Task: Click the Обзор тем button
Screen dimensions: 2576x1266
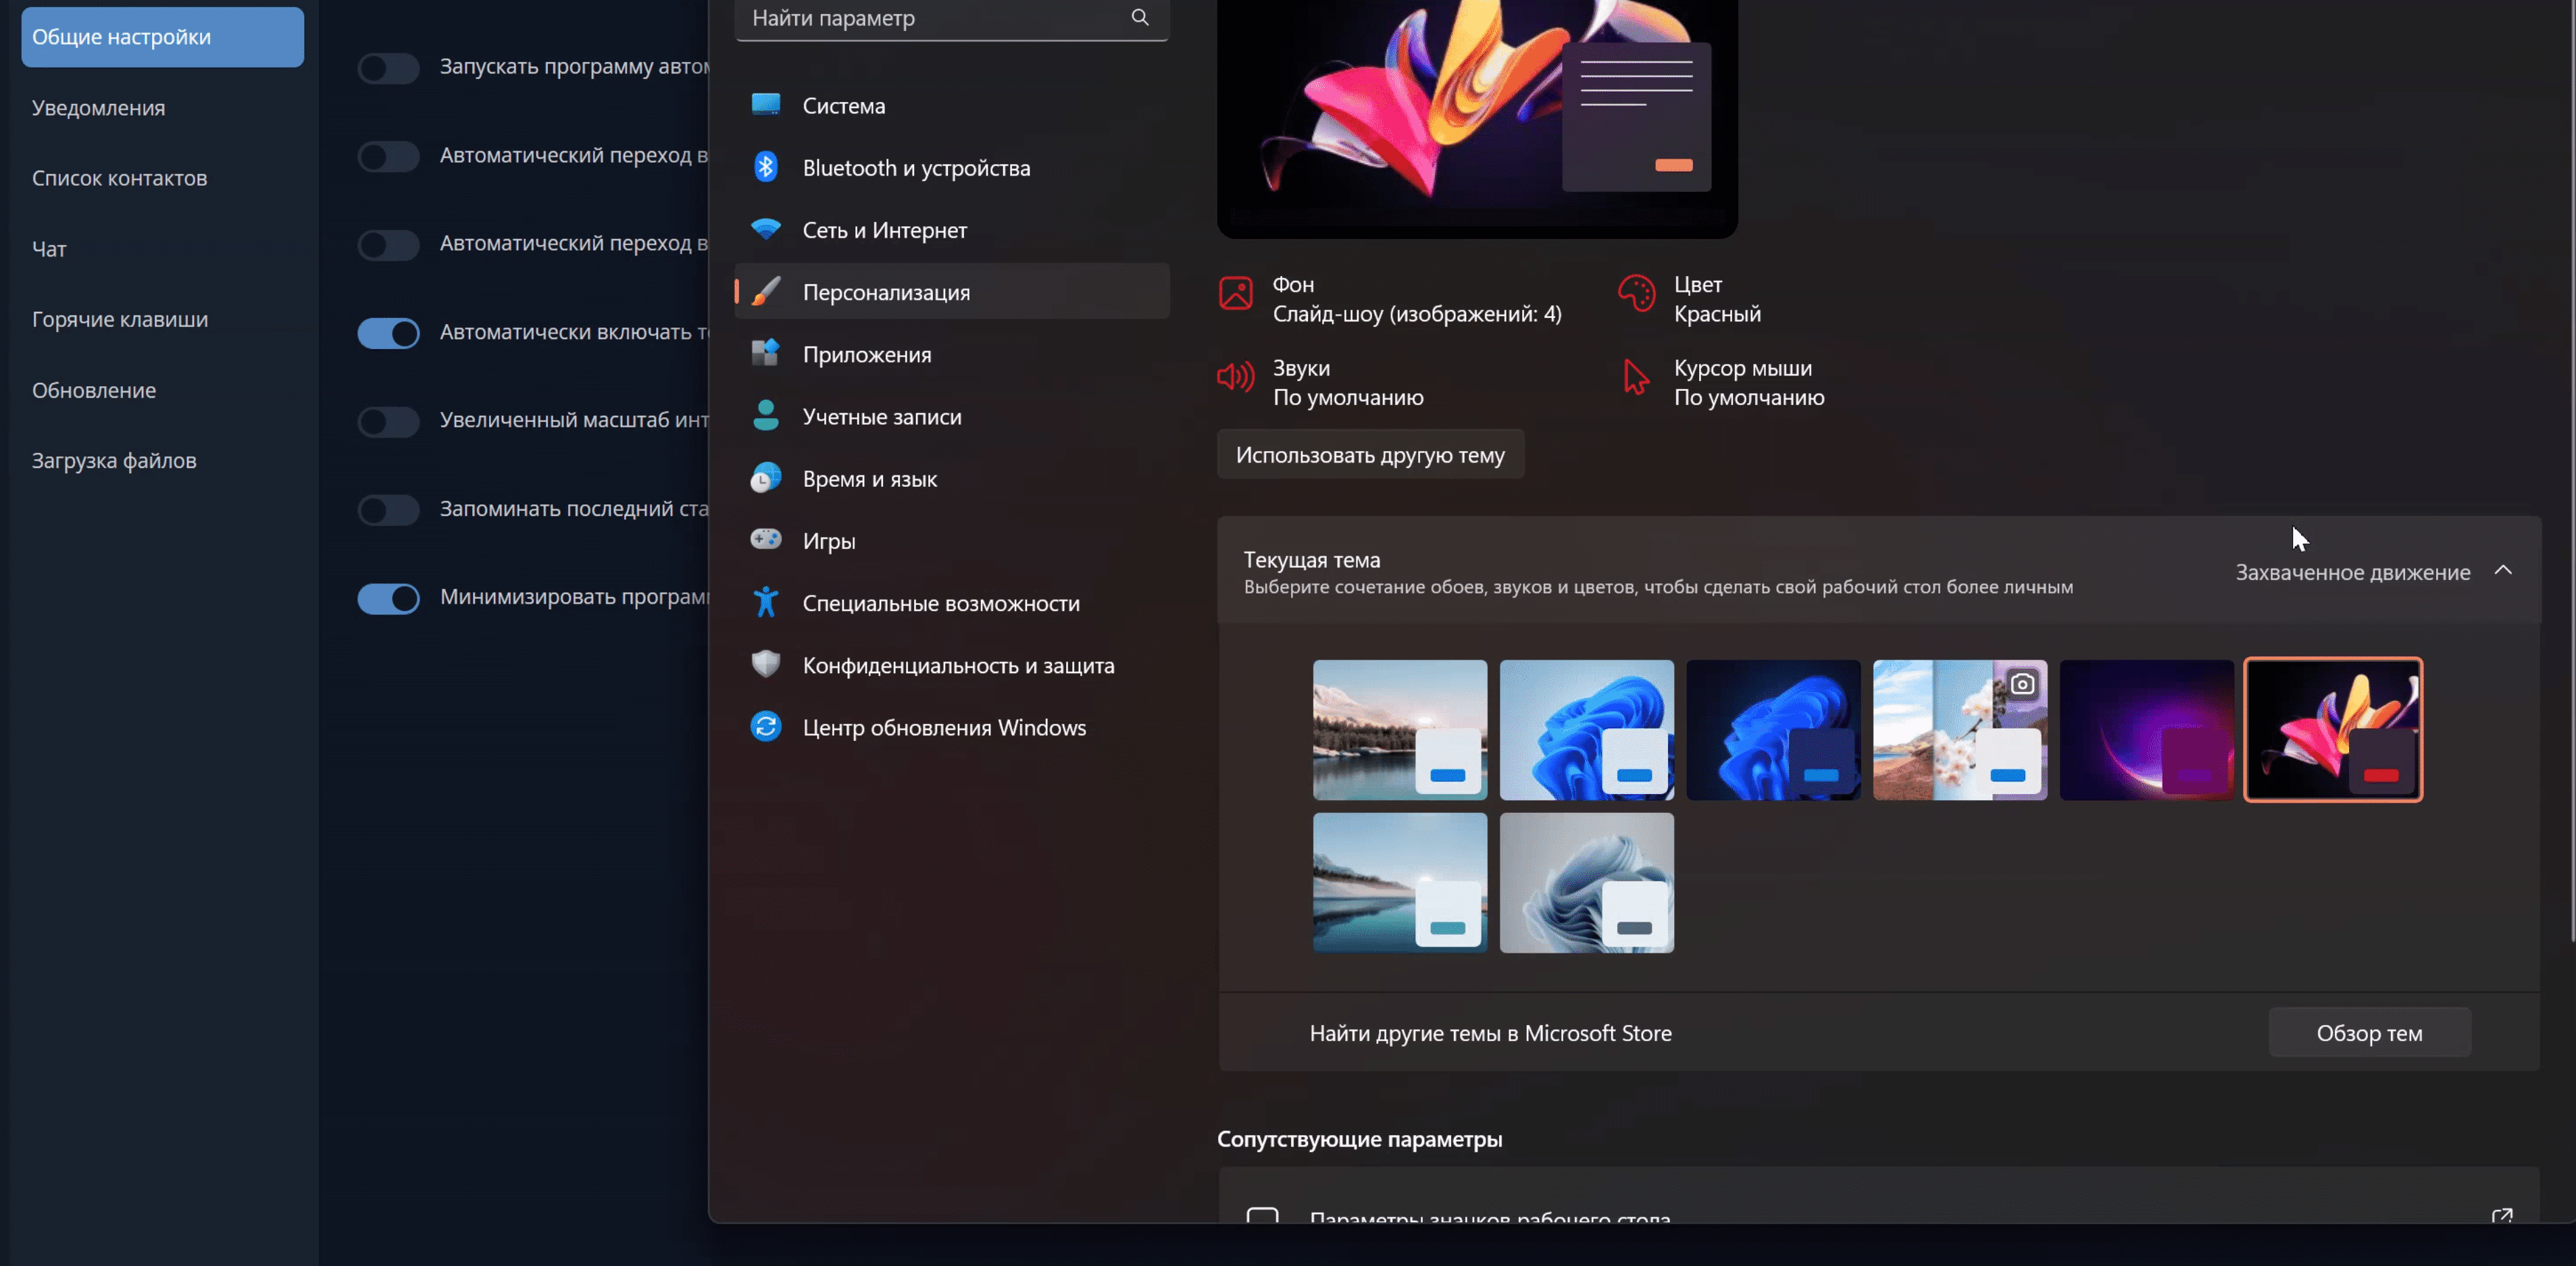Action: click(x=2369, y=1033)
